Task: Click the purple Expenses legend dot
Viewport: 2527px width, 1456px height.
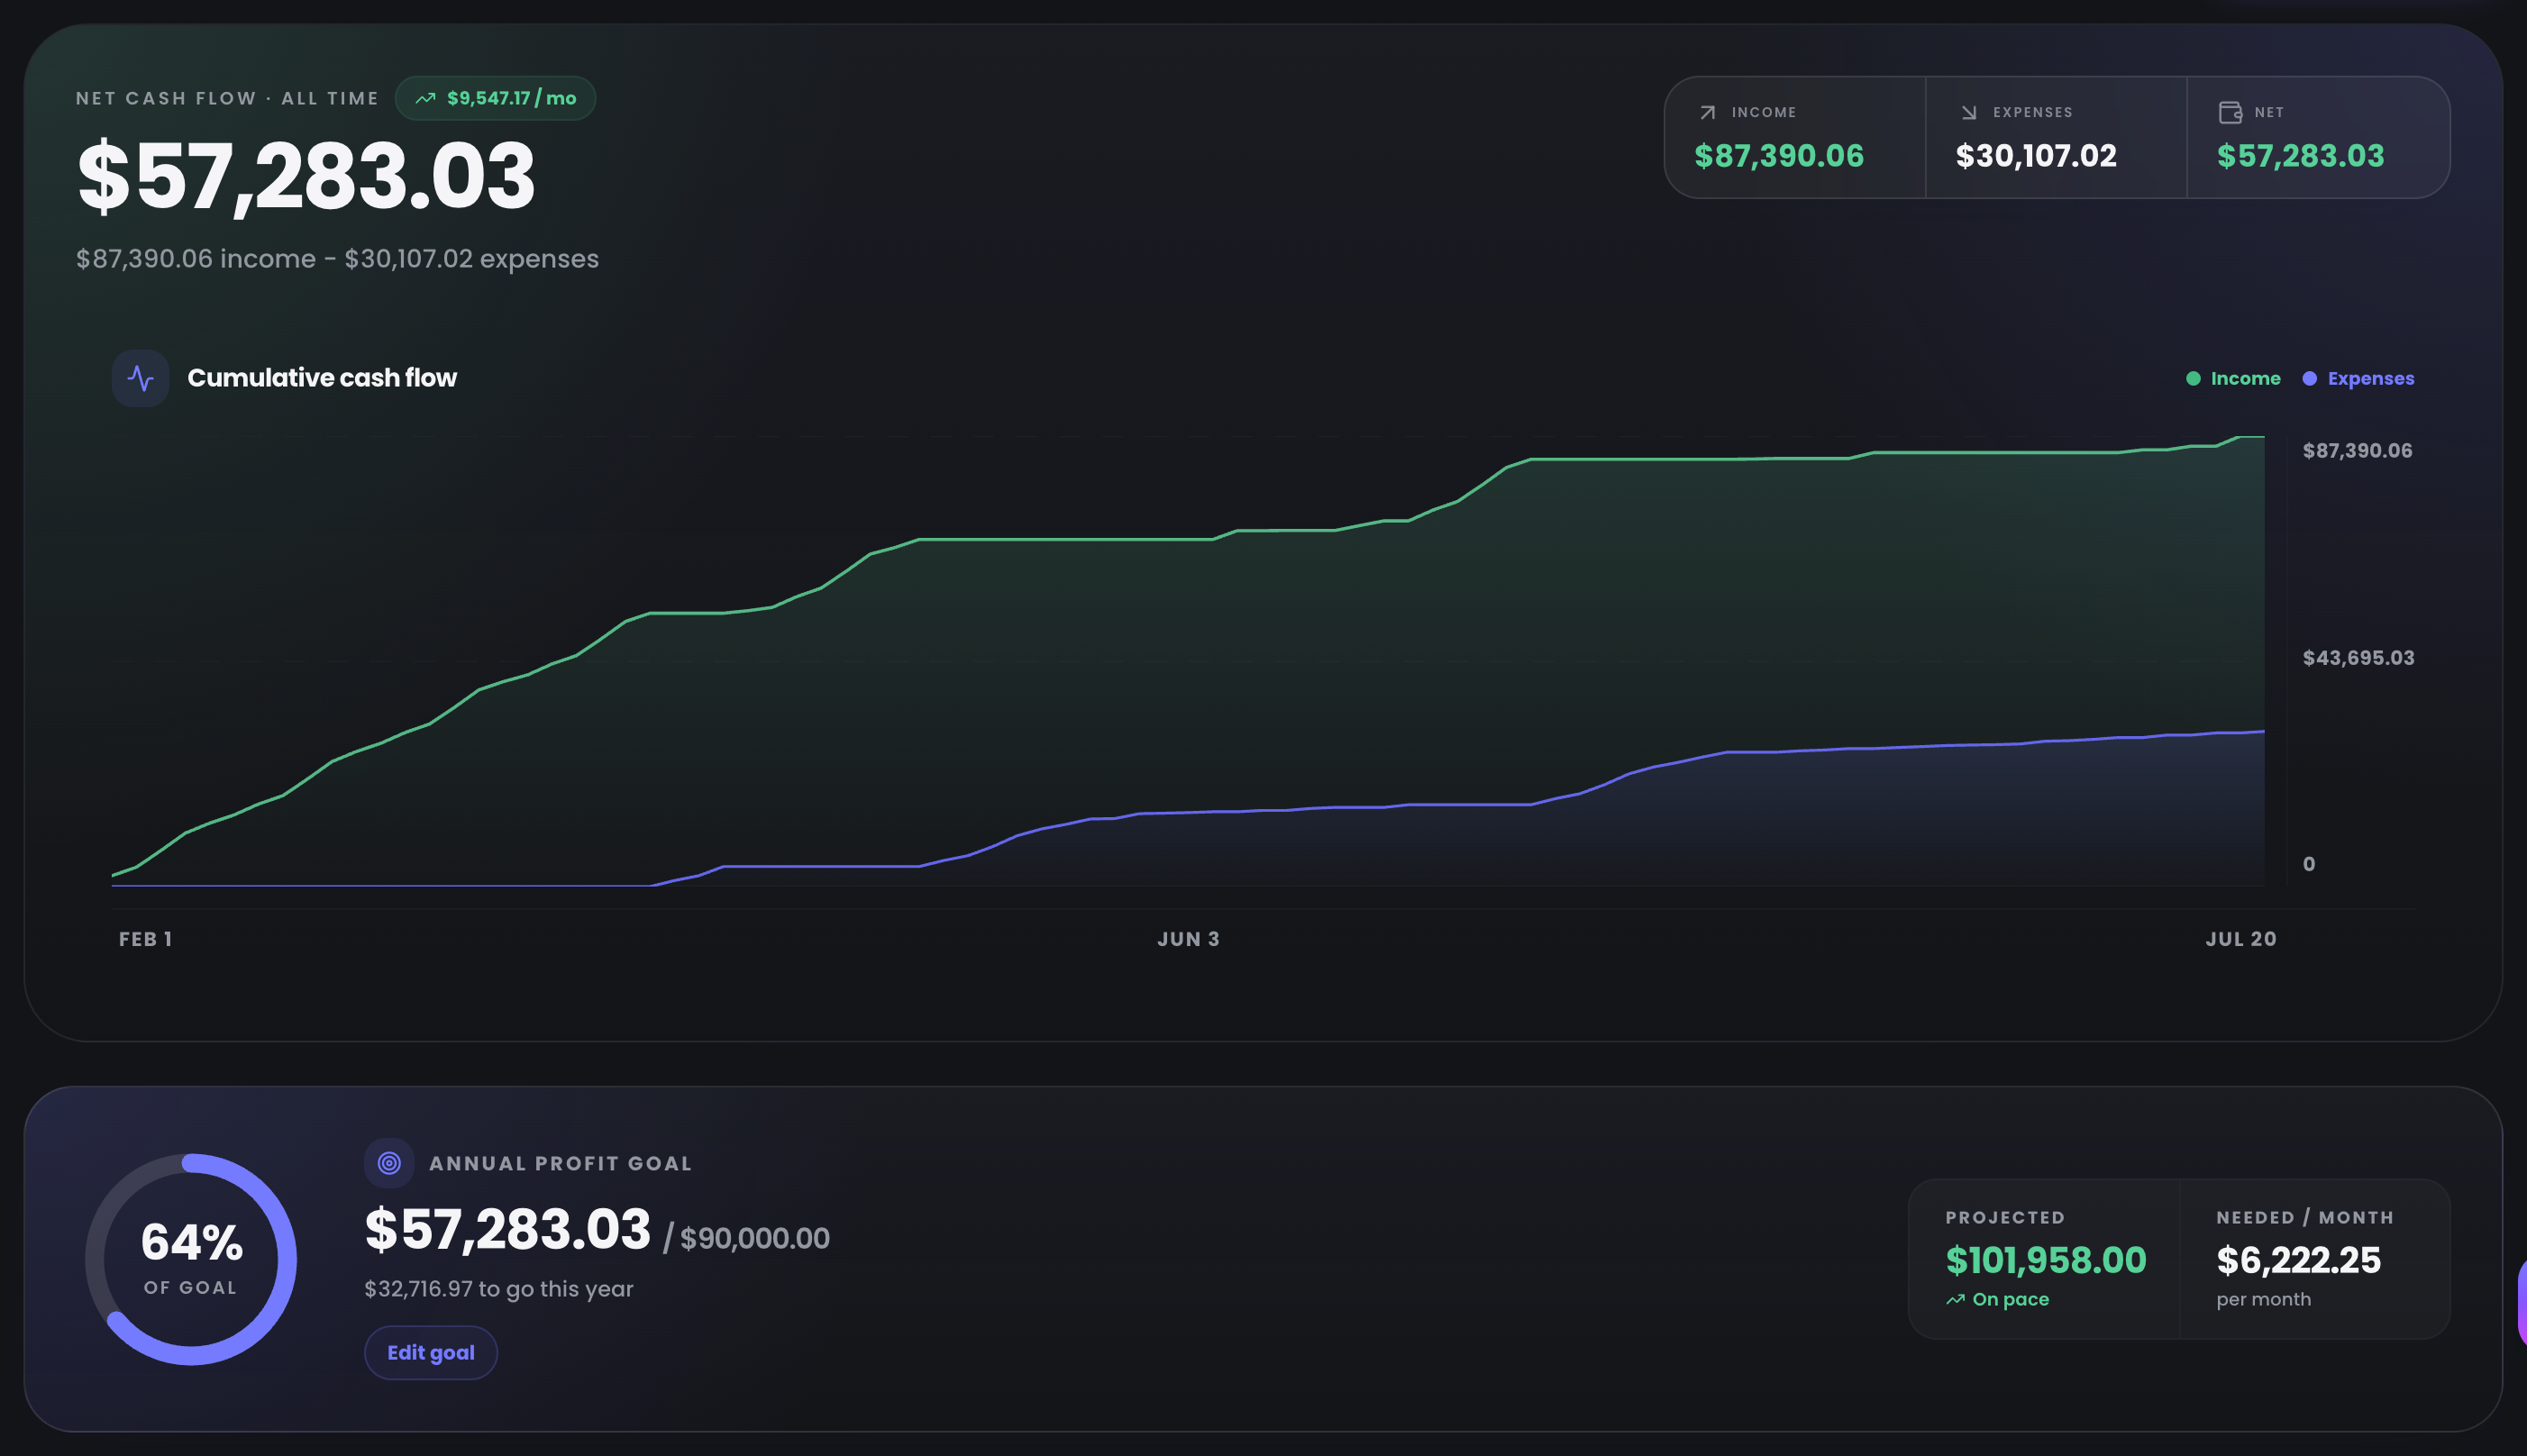Action: click(2309, 378)
